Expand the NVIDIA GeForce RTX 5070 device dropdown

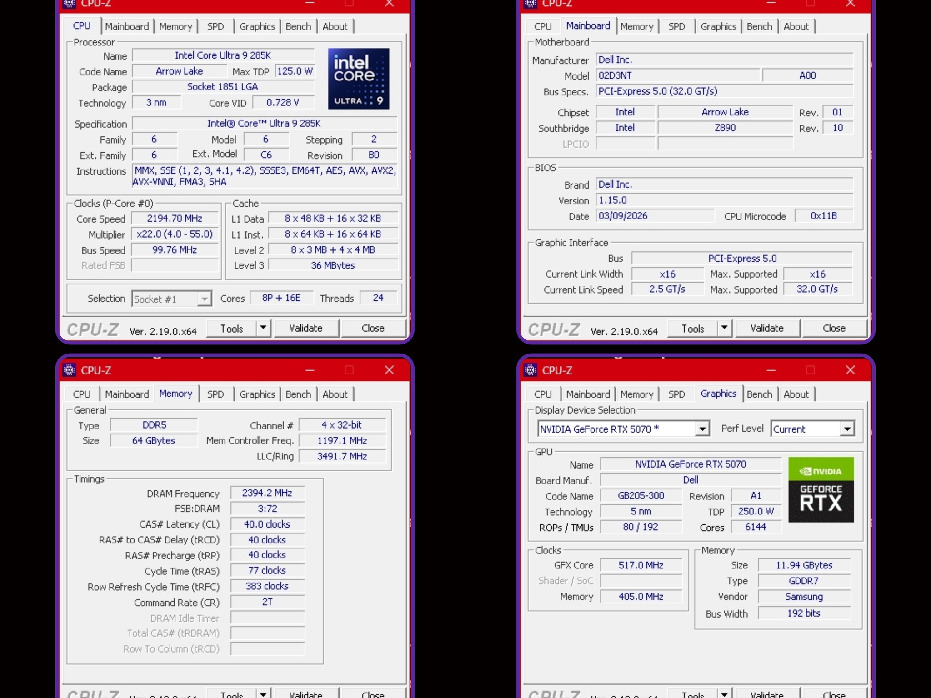point(702,429)
